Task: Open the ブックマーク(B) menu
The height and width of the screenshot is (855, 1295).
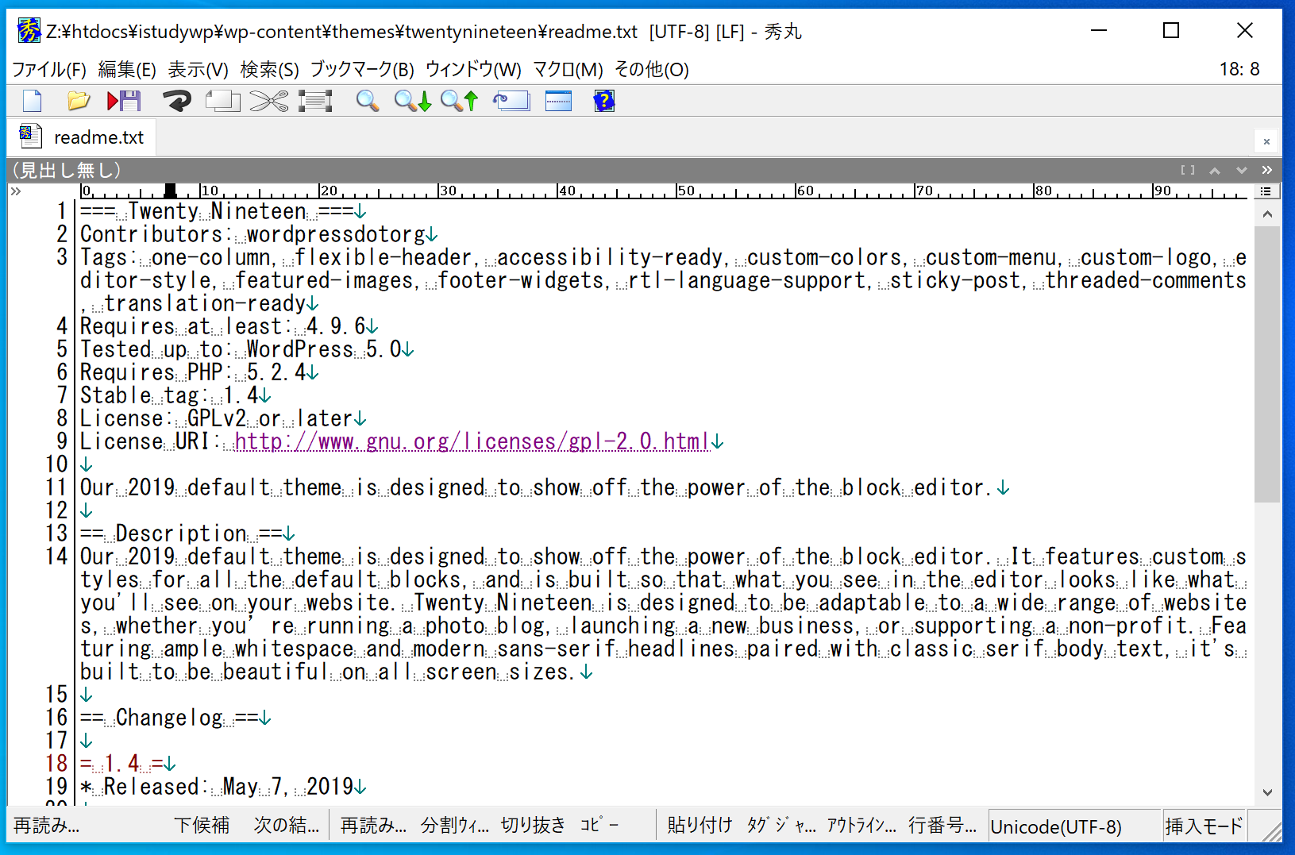Action: tap(362, 70)
